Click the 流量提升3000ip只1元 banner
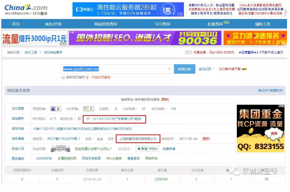Viewport: 290px width, 192px height. coord(34,38)
